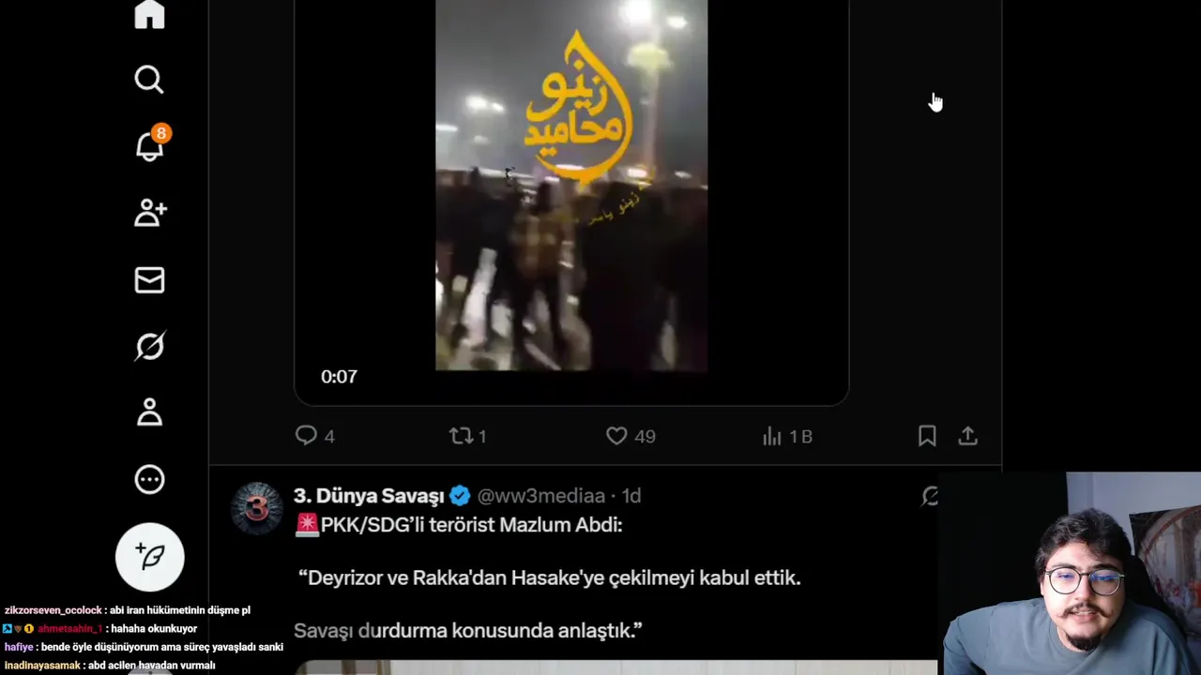1201x675 pixels.
Task: Open Notifications bell with 8 badge
Action: [150, 145]
